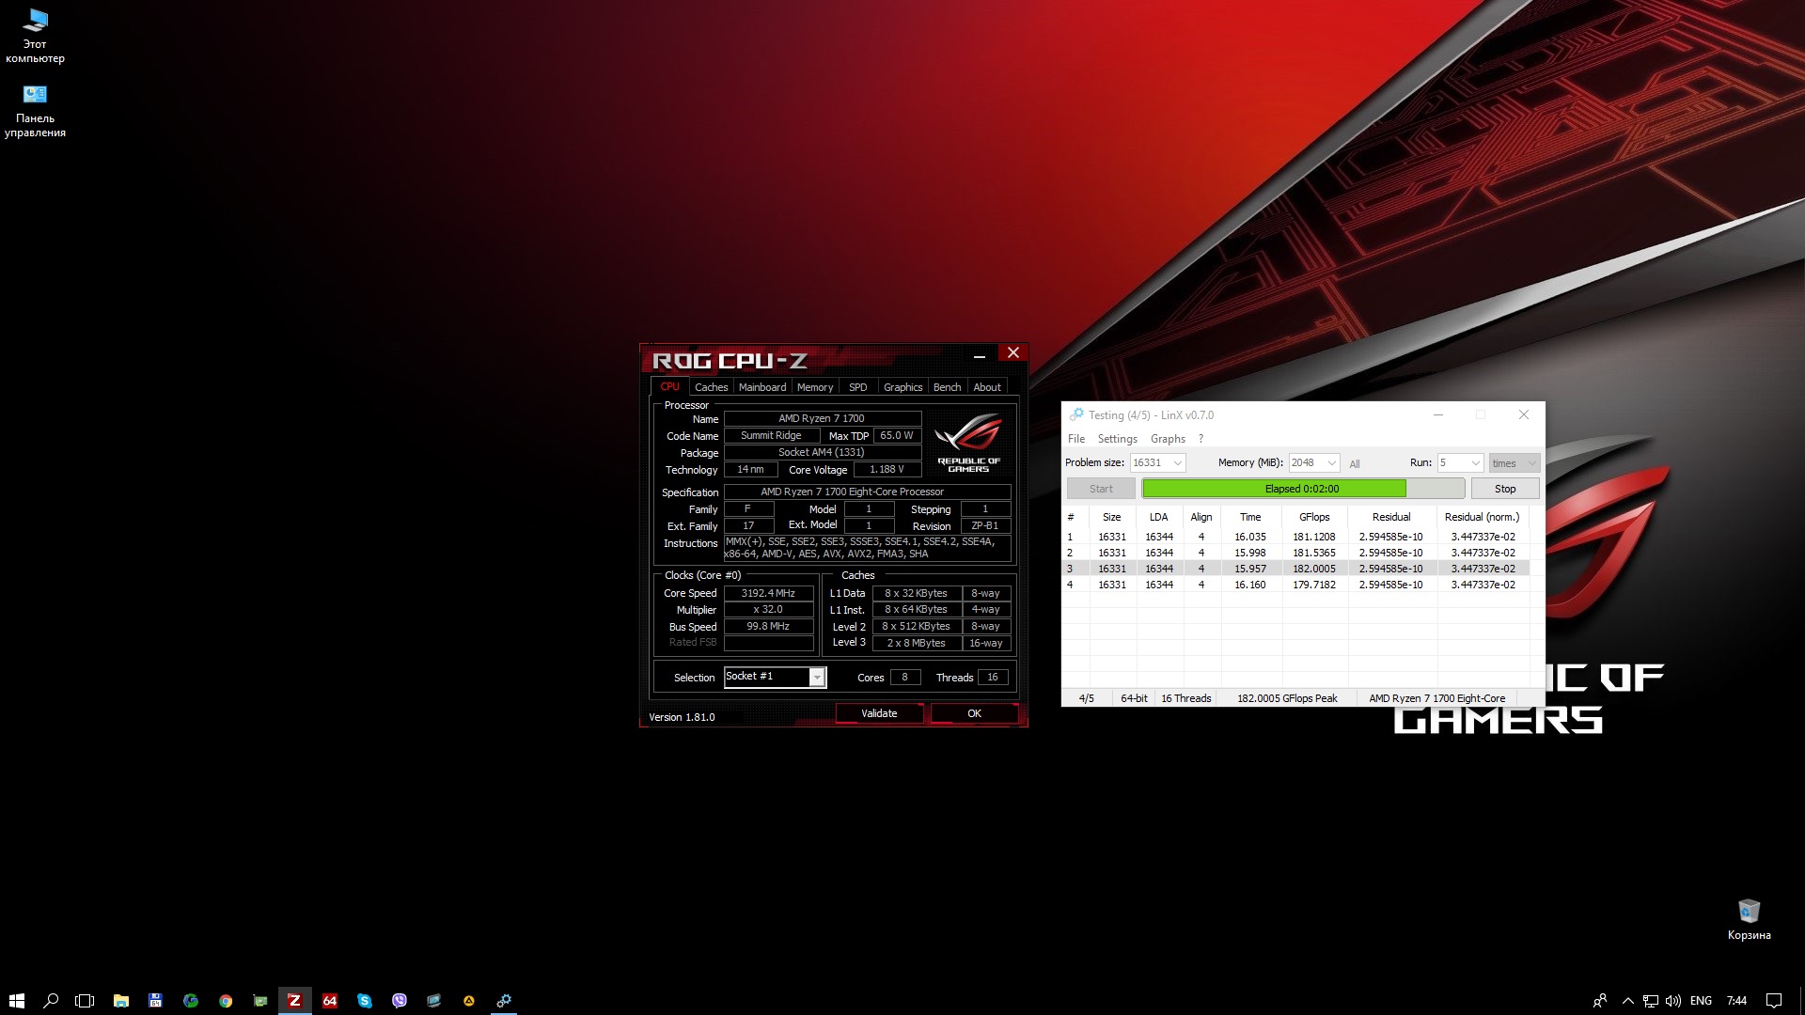Open File Explorer from the taskbar
Image resolution: width=1805 pixels, height=1015 pixels.
pos(121,1001)
